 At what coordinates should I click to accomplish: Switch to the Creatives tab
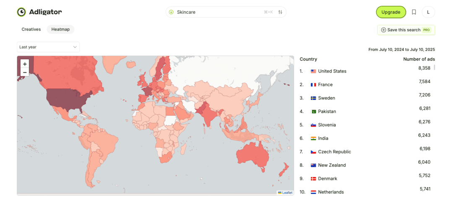31,29
